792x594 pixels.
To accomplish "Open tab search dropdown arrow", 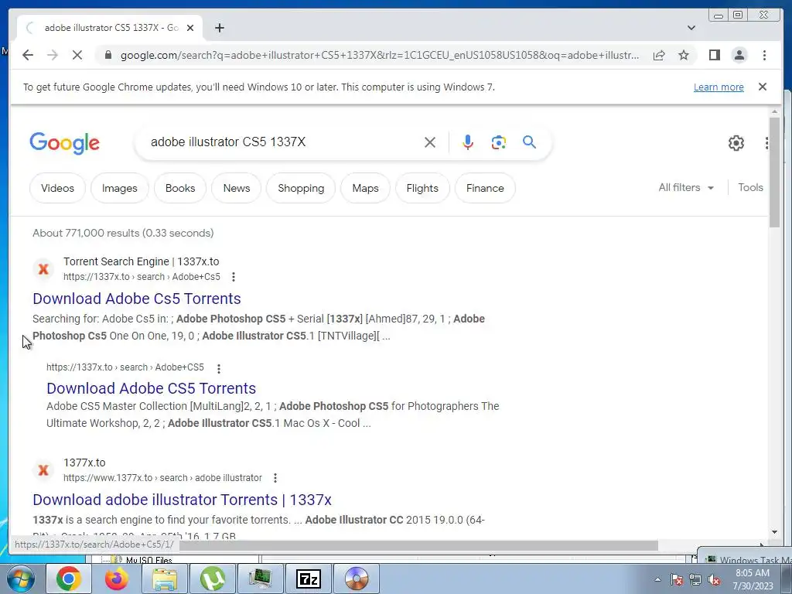I will point(691,28).
